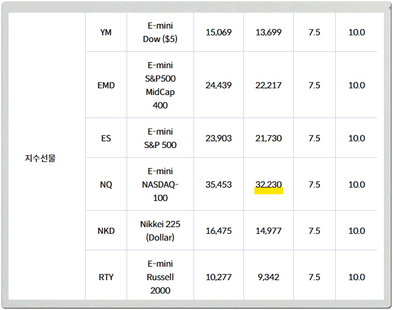Click the RTY symbol cell
The height and width of the screenshot is (310, 393).
click(106, 277)
